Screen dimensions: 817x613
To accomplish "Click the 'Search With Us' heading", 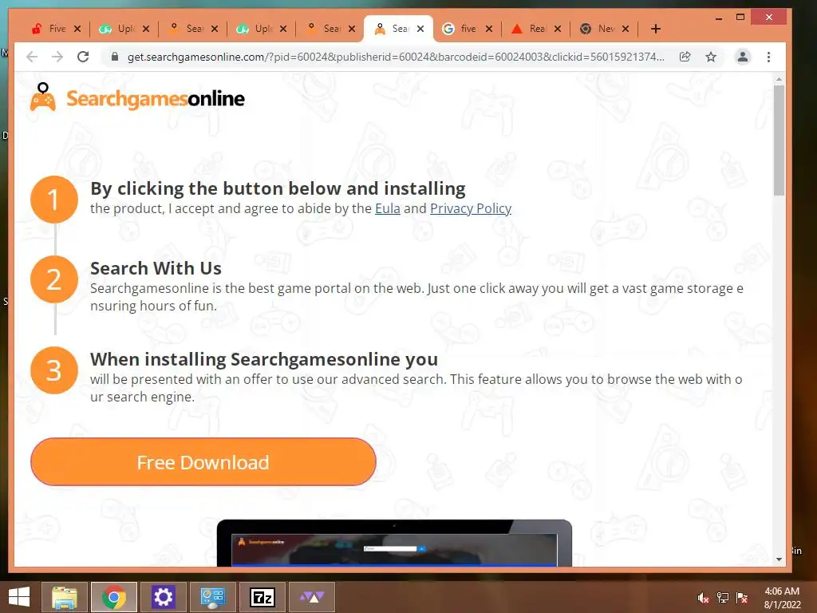I will (x=156, y=268).
